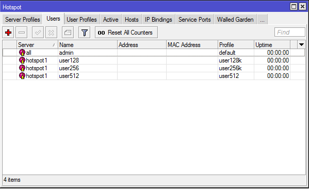
Task: Disable selected user with cross icon
Action: [x=51, y=33]
